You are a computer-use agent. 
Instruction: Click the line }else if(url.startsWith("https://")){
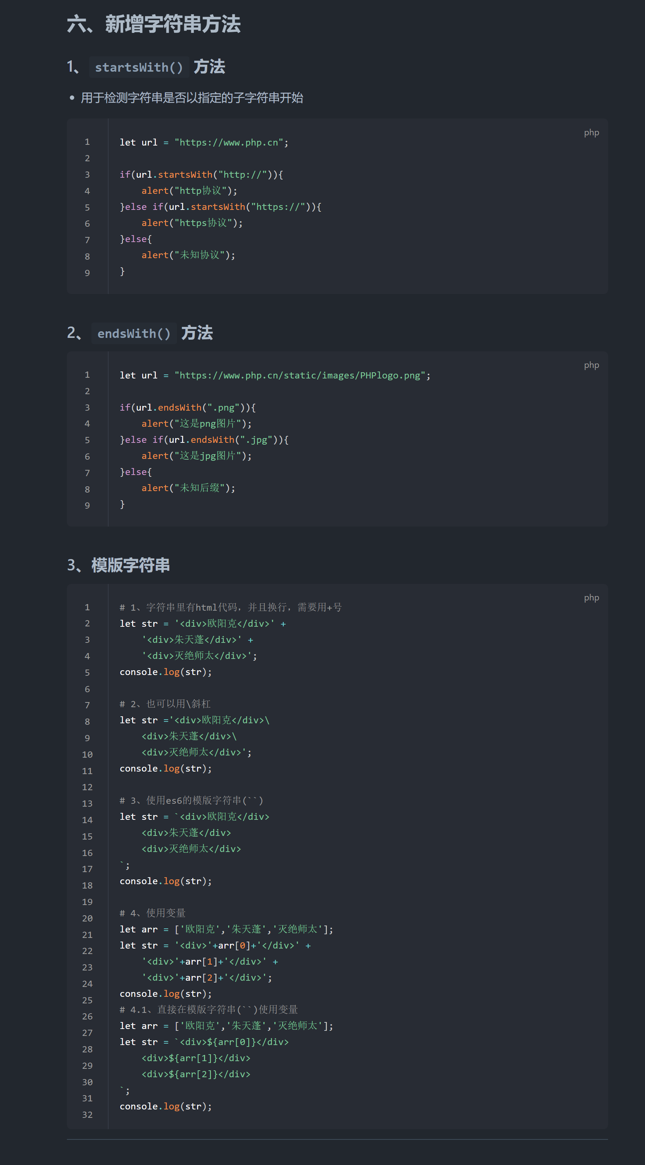pos(220,207)
